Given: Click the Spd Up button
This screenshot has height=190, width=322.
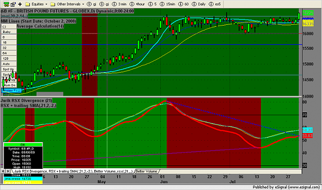Looking at the screenshot, I should point(9,69).
